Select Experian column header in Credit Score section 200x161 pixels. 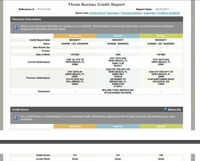pyautogui.click(x=118, y=126)
